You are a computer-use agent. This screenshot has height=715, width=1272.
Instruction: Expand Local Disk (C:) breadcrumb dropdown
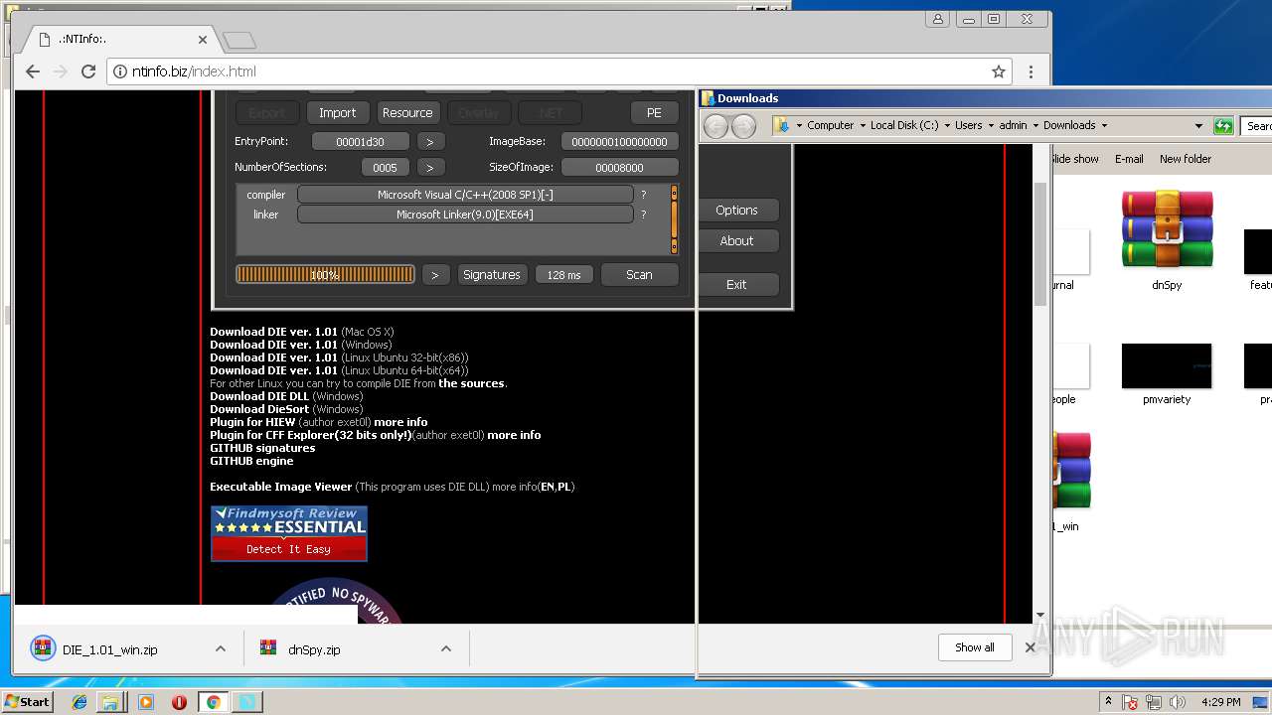945,125
